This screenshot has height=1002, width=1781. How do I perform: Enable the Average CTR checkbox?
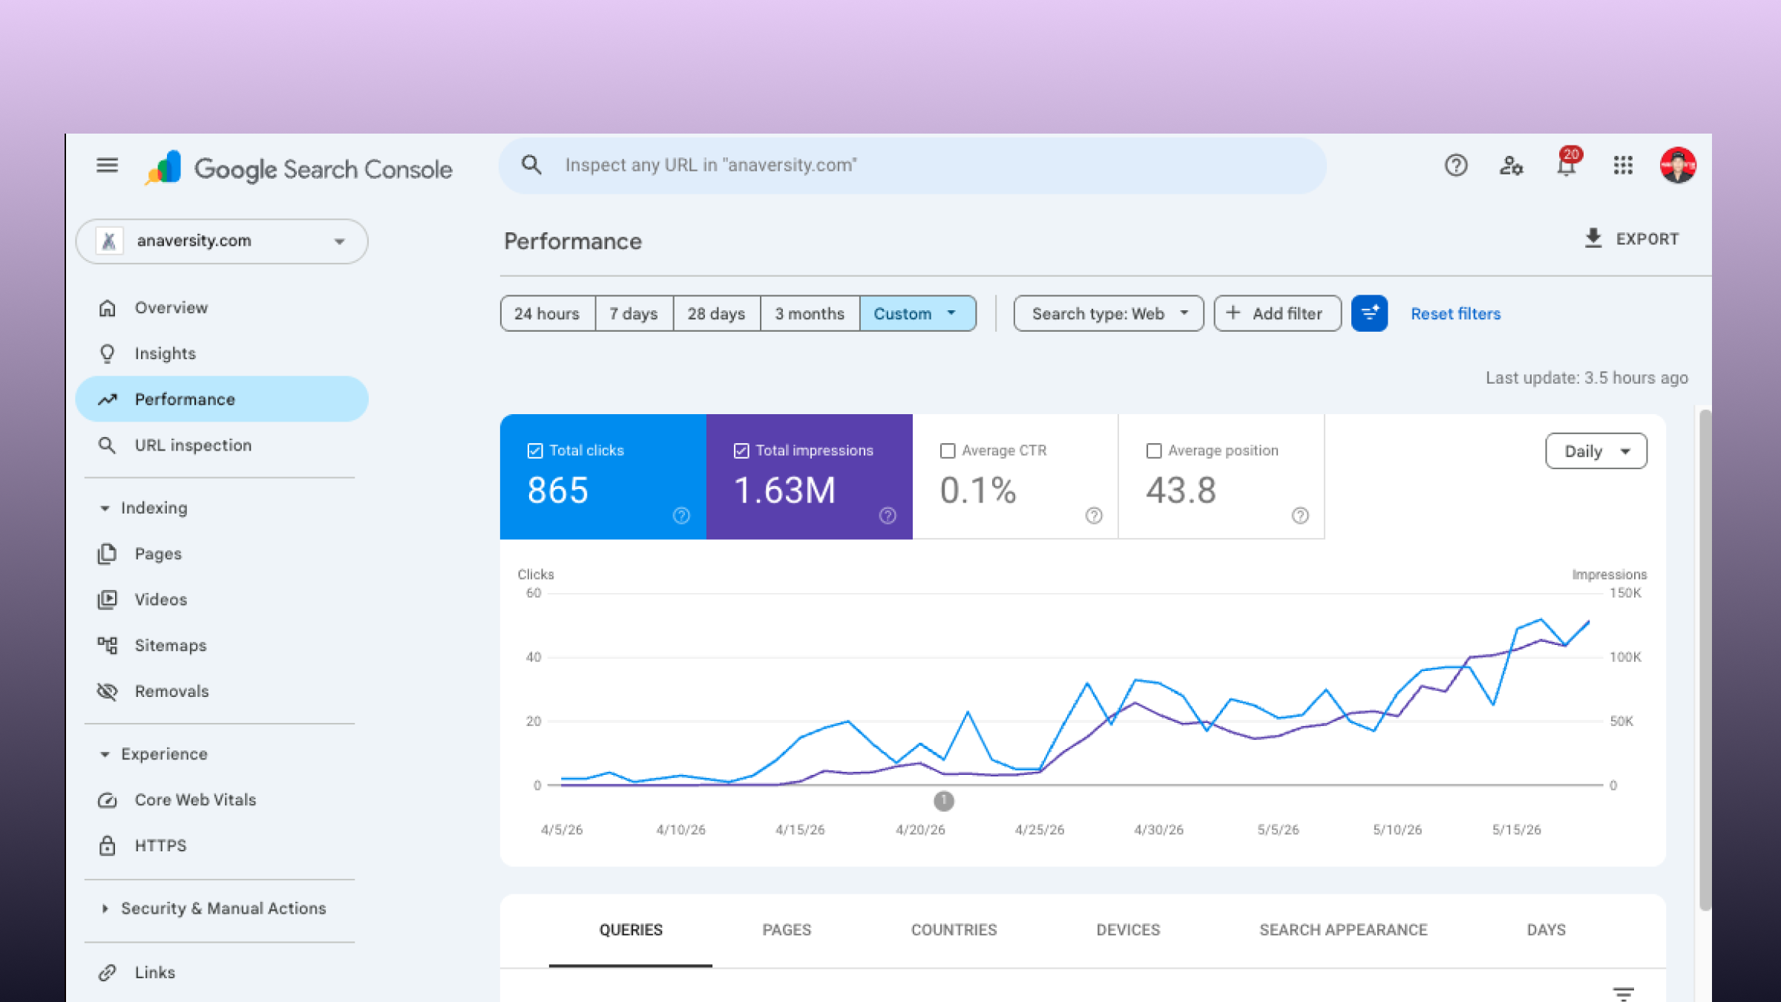pos(947,451)
